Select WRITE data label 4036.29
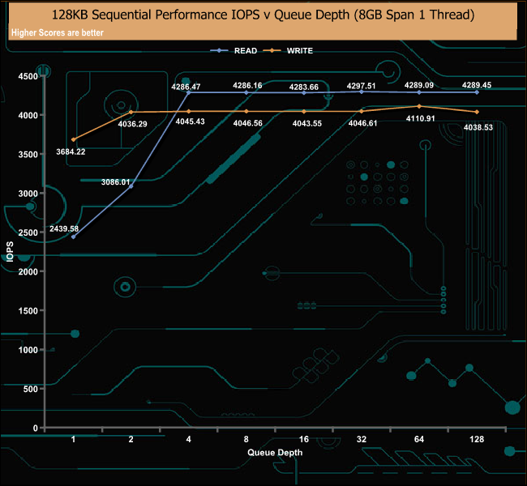 pos(132,124)
